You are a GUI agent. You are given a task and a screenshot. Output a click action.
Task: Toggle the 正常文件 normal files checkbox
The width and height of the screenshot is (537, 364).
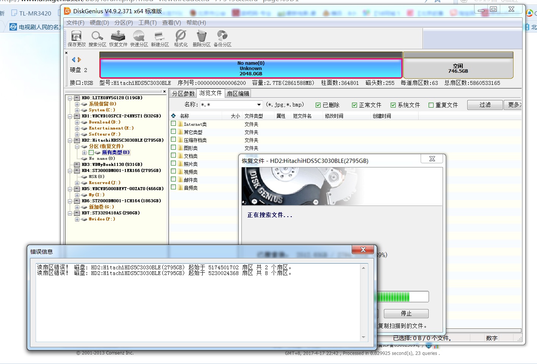click(x=355, y=105)
